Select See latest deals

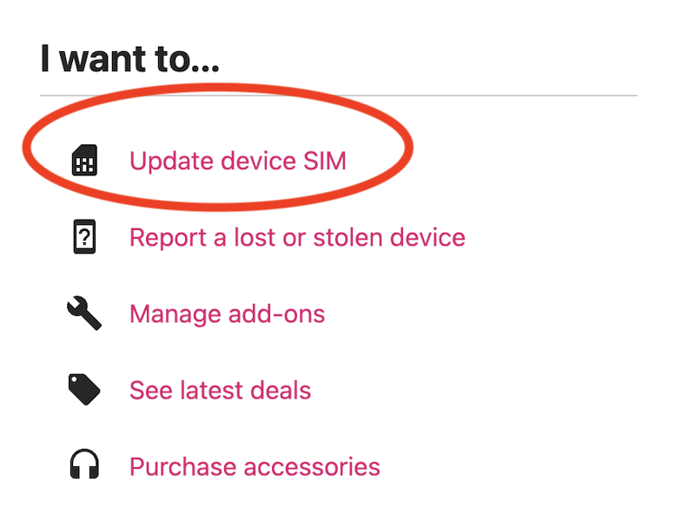(x=220, y=390)
